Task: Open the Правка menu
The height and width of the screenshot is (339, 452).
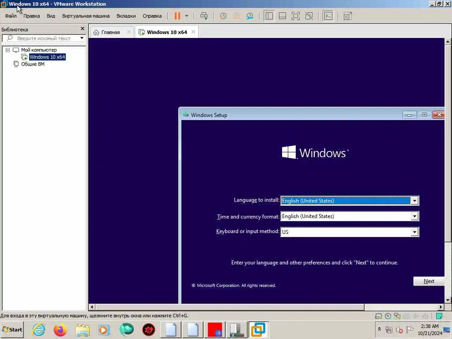Action: click(31, 16)
